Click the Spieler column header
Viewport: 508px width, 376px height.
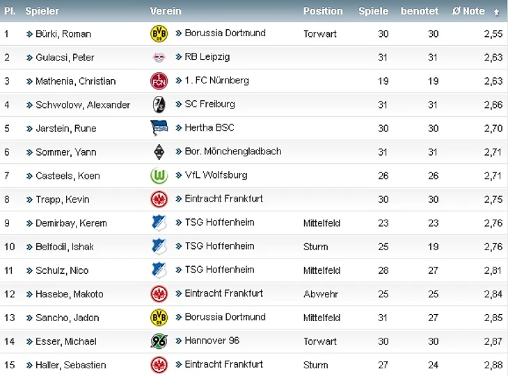click(x=42, y=11)
